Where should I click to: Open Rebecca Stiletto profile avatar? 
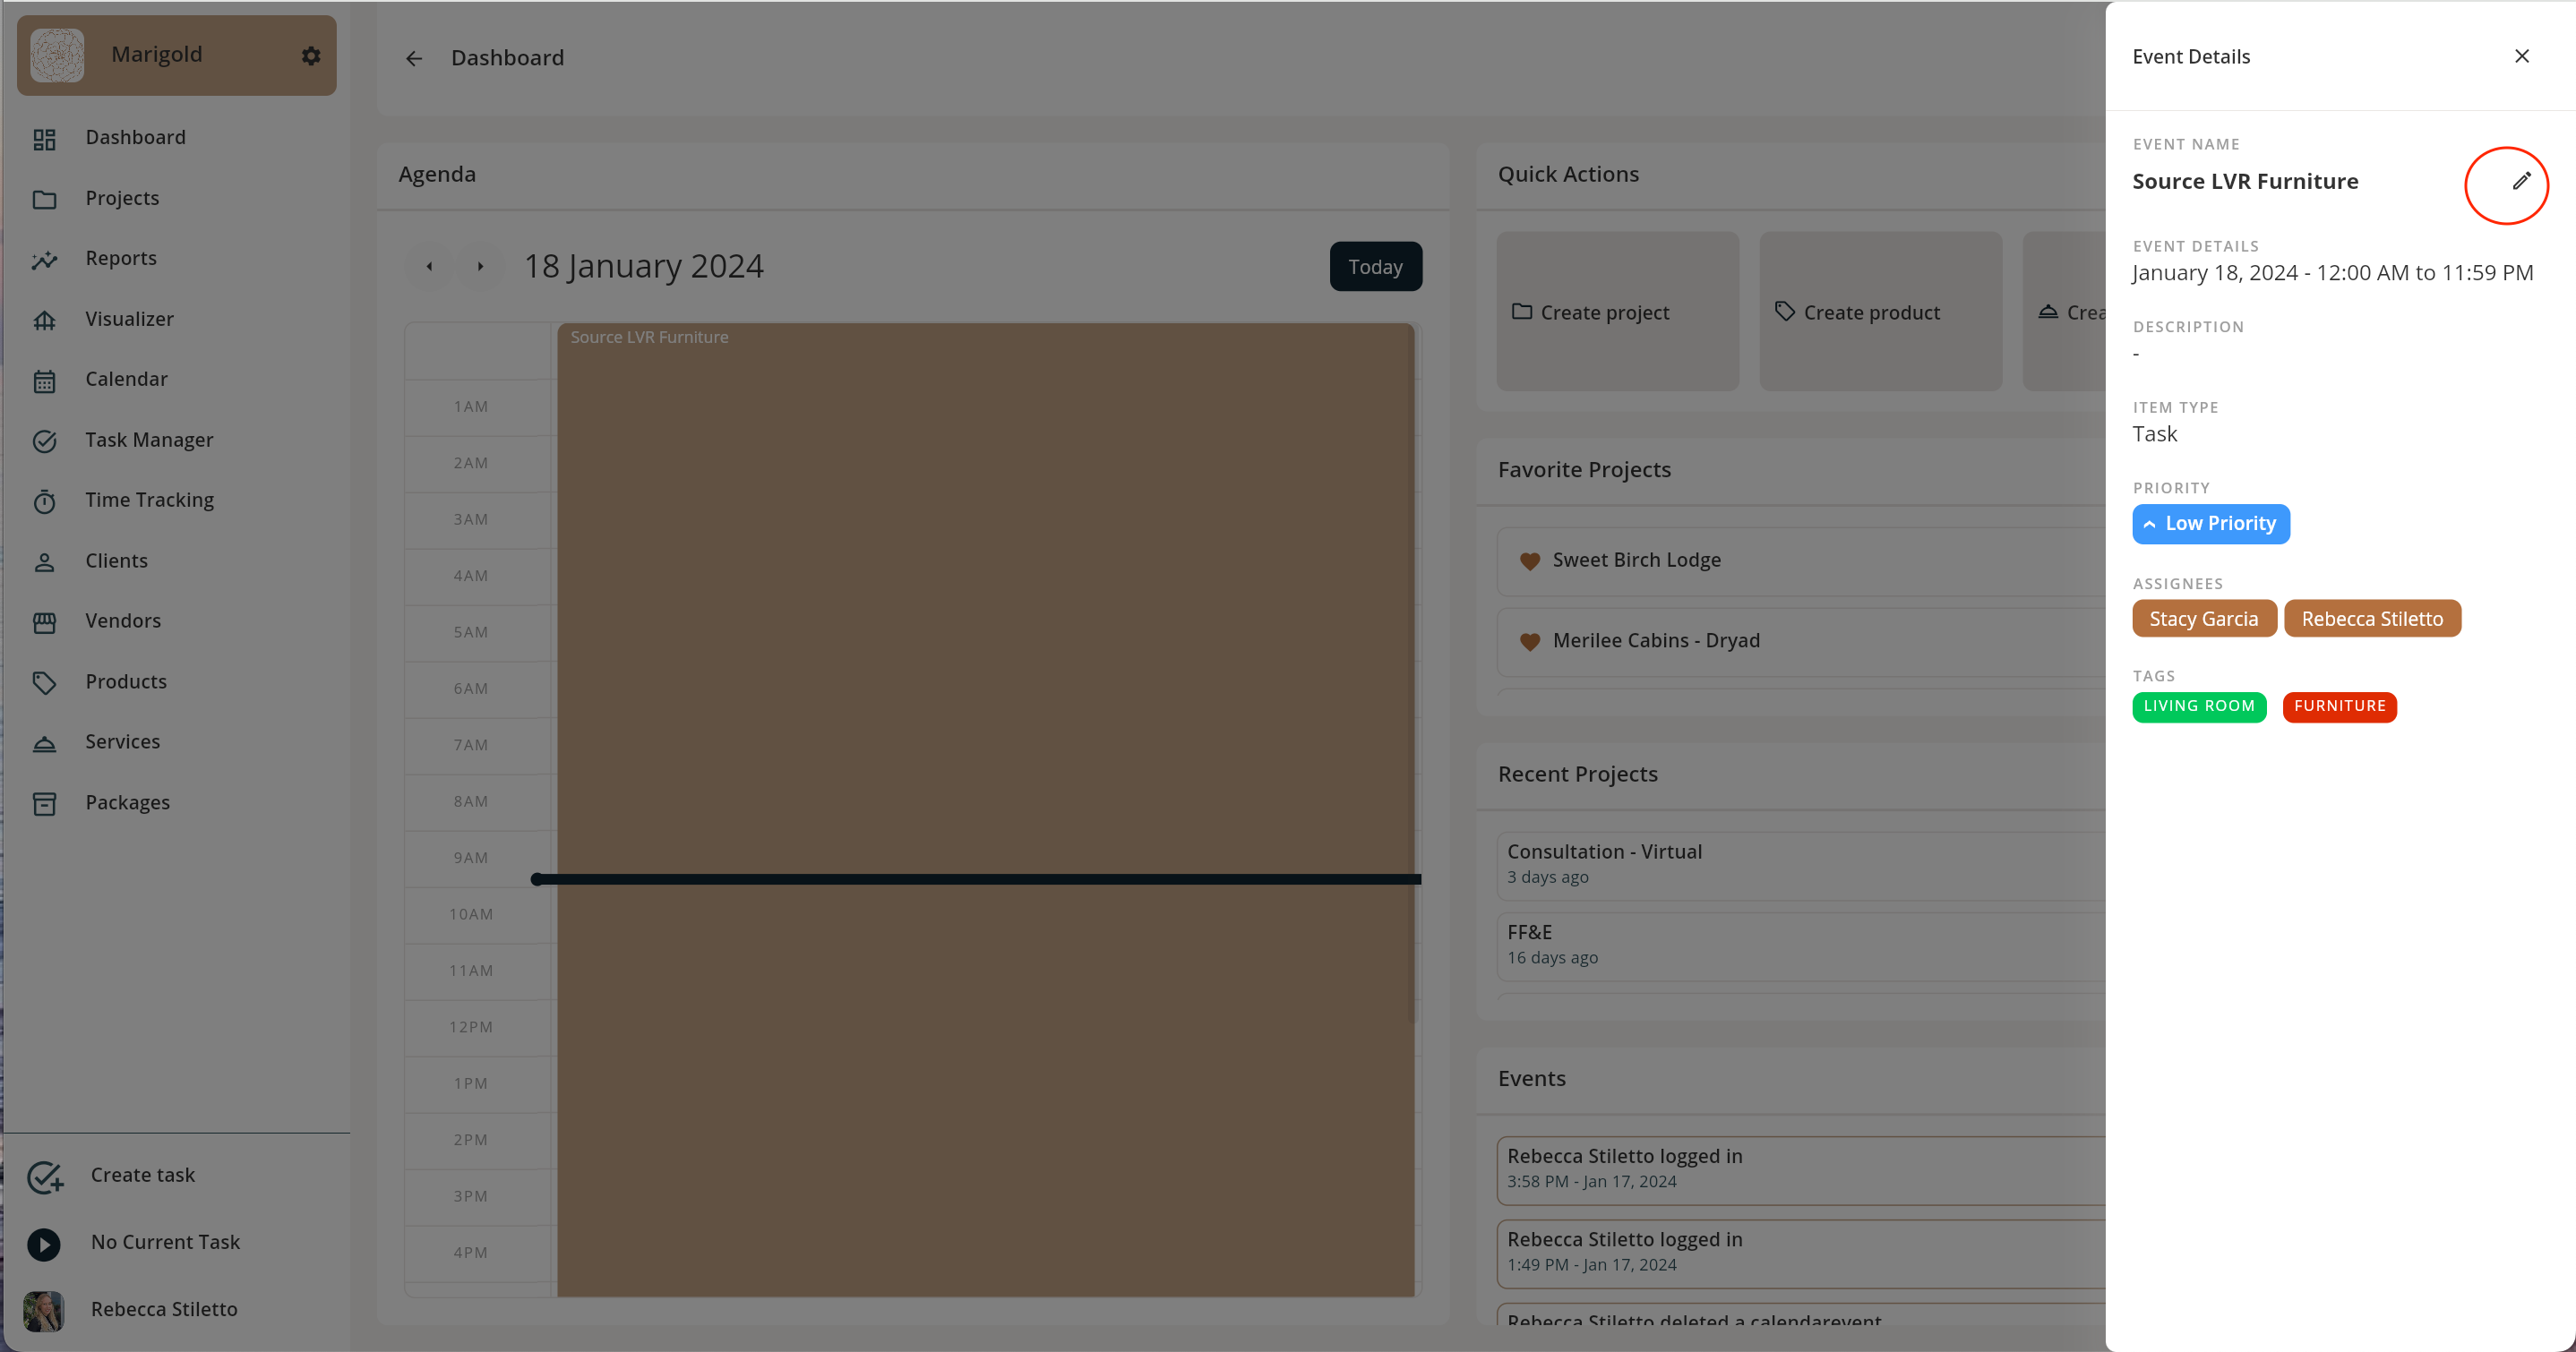43,1311
